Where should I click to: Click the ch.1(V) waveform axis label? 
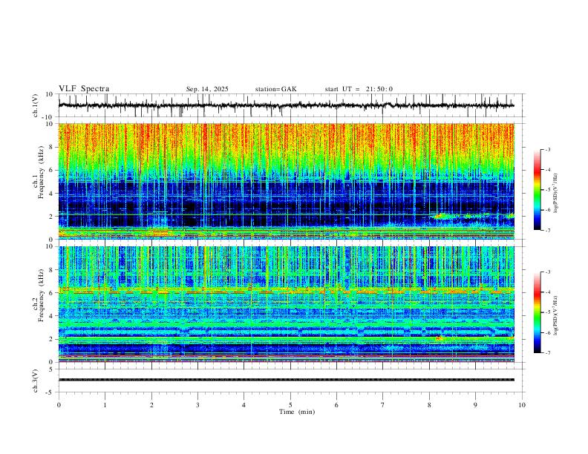tap(36, 105)
